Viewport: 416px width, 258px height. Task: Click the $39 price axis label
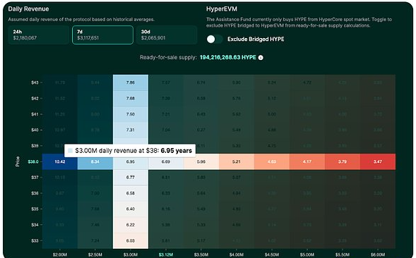[35, 146]
